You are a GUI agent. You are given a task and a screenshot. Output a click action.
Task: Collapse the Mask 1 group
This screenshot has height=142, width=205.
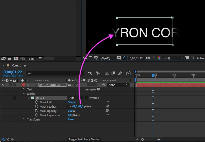click(x=28, y=98)
